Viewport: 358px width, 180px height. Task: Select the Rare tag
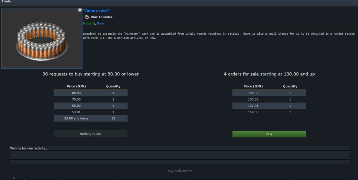click(100, 23)
